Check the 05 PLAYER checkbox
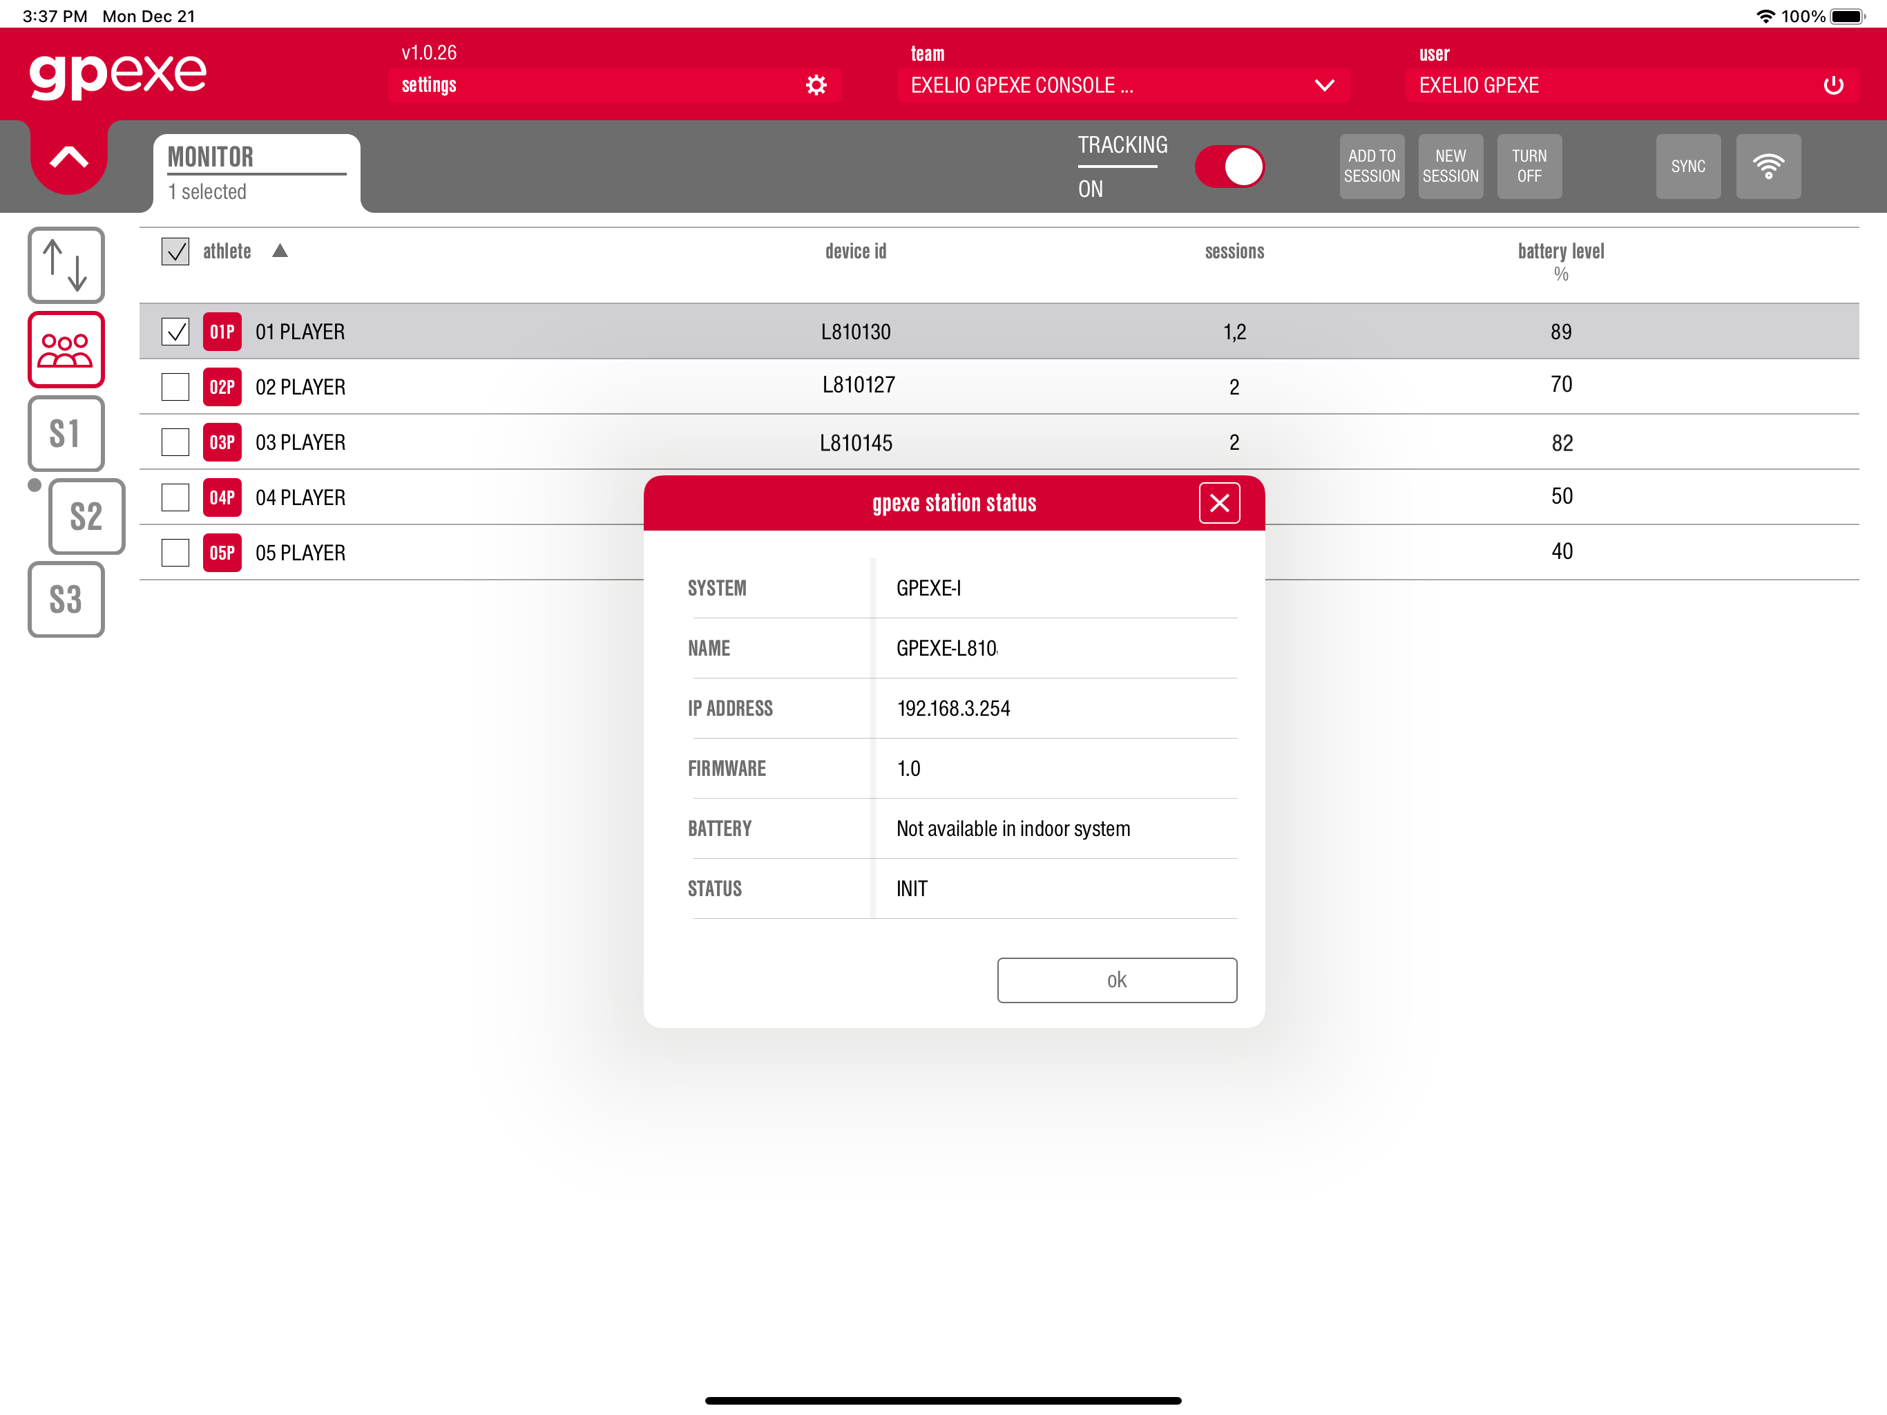The image size is (1887, 1415). [x=175, y=553]
